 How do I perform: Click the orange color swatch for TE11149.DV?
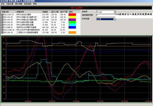[72, 33]
